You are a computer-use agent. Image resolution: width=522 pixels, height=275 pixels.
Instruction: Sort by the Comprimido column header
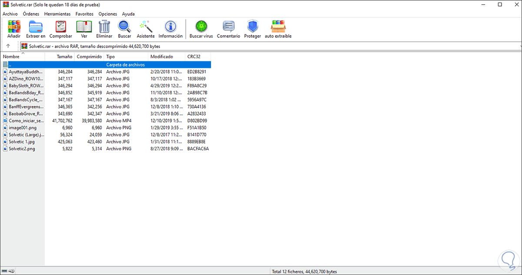[90, 56]
